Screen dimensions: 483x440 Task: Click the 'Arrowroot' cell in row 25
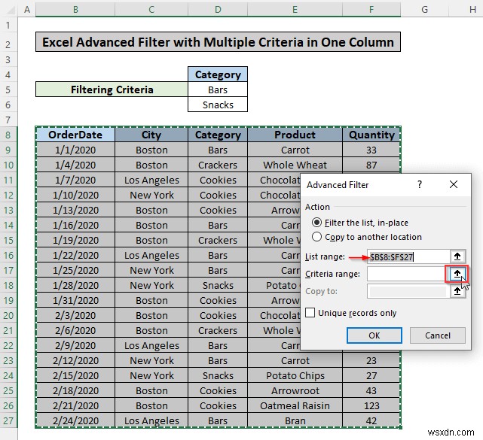pyautogui.click(x=295, y=390)
